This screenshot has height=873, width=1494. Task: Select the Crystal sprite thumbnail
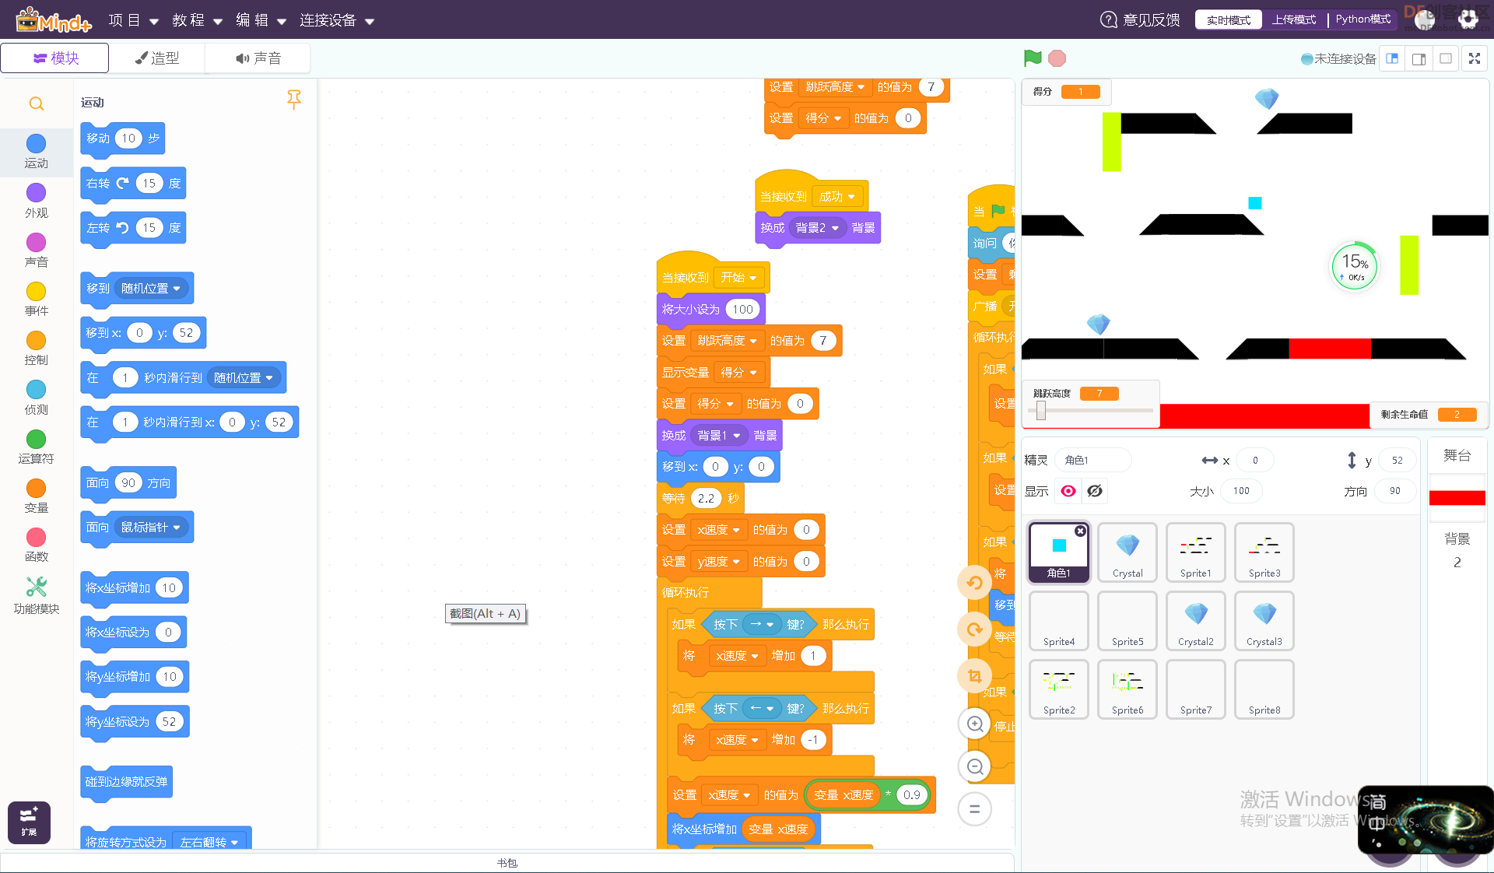point(1128,552)
